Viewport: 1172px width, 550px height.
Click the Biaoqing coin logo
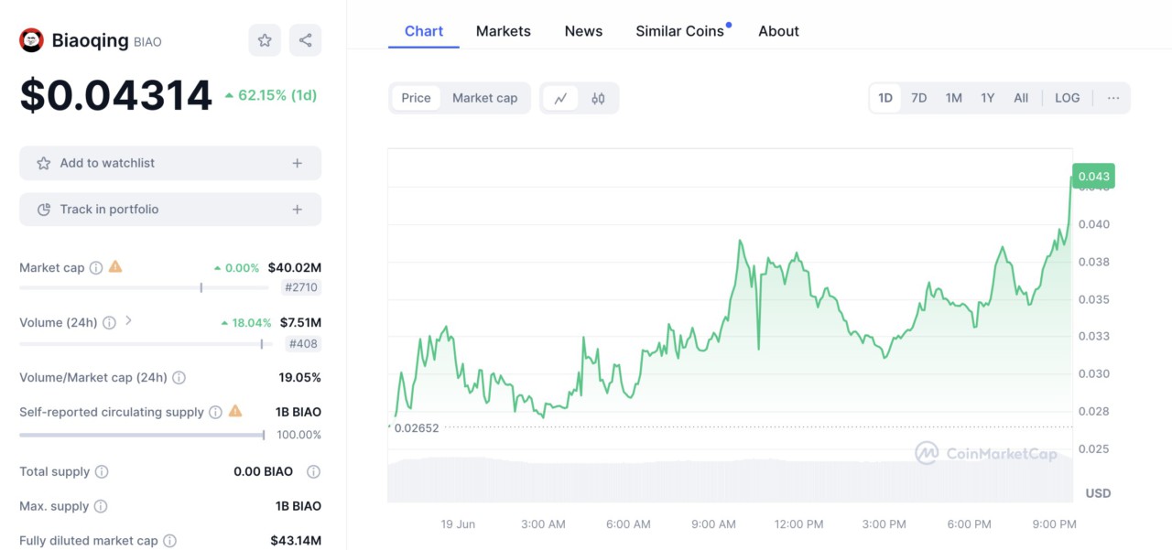[31, 40]
